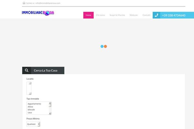
Task: Click the magnifying glass search icon
Action: tap(27, 70)
